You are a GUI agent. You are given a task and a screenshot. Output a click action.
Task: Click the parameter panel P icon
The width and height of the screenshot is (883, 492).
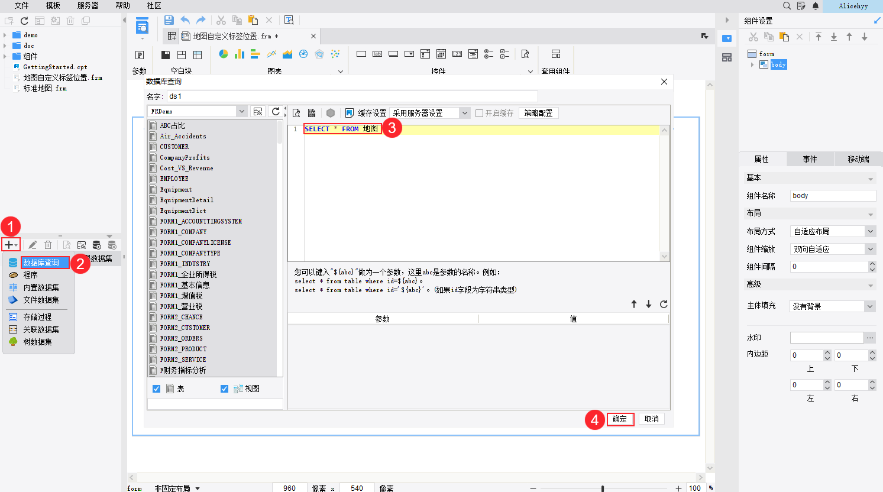[x=140, y=55]
